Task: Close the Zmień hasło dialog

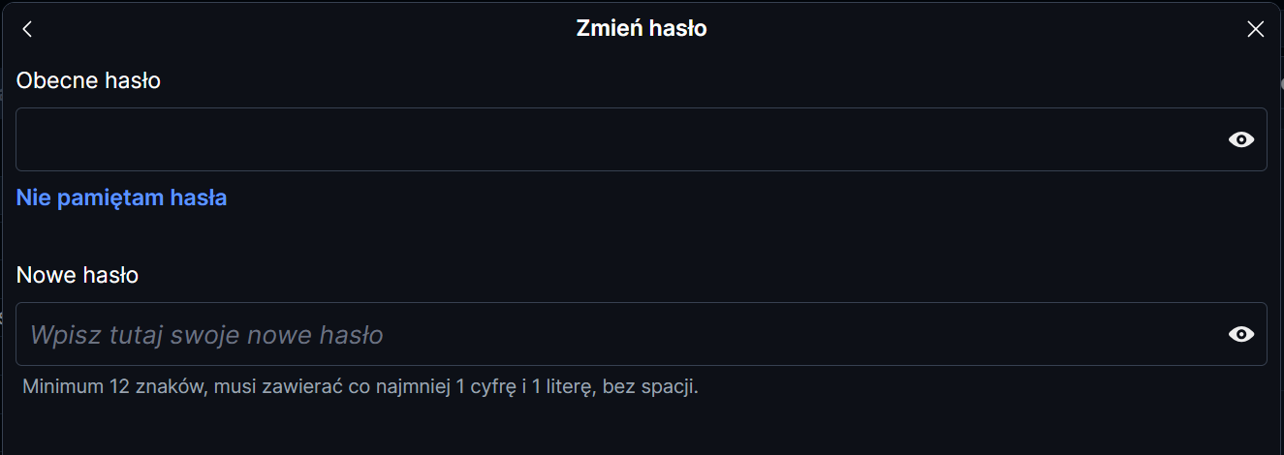Action: [x=1255, y=29]
